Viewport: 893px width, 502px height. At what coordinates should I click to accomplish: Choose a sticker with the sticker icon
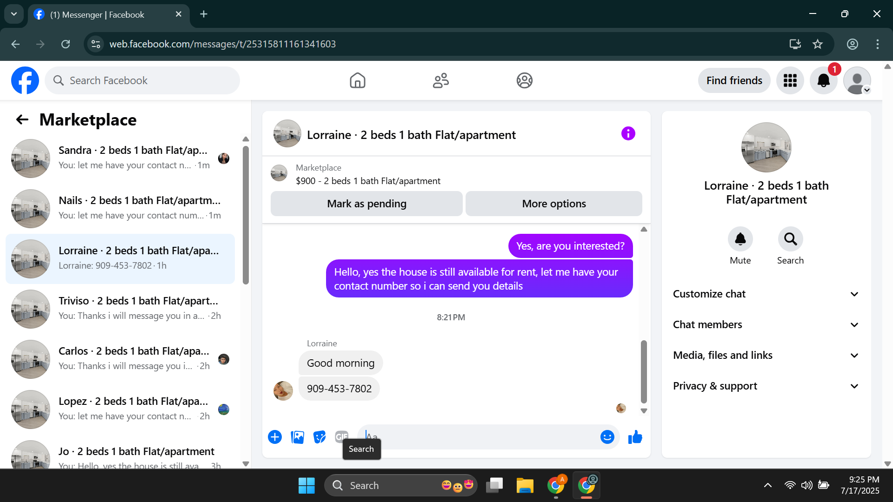(320, 437)
